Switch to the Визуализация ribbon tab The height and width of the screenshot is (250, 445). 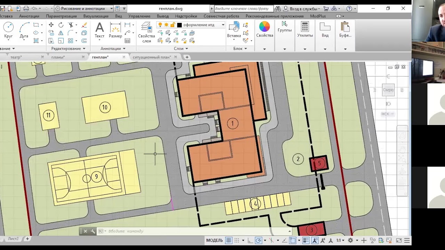(x=96, y=16)
